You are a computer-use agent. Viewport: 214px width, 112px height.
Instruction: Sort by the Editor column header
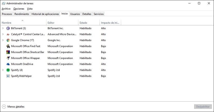coord(62,23)
